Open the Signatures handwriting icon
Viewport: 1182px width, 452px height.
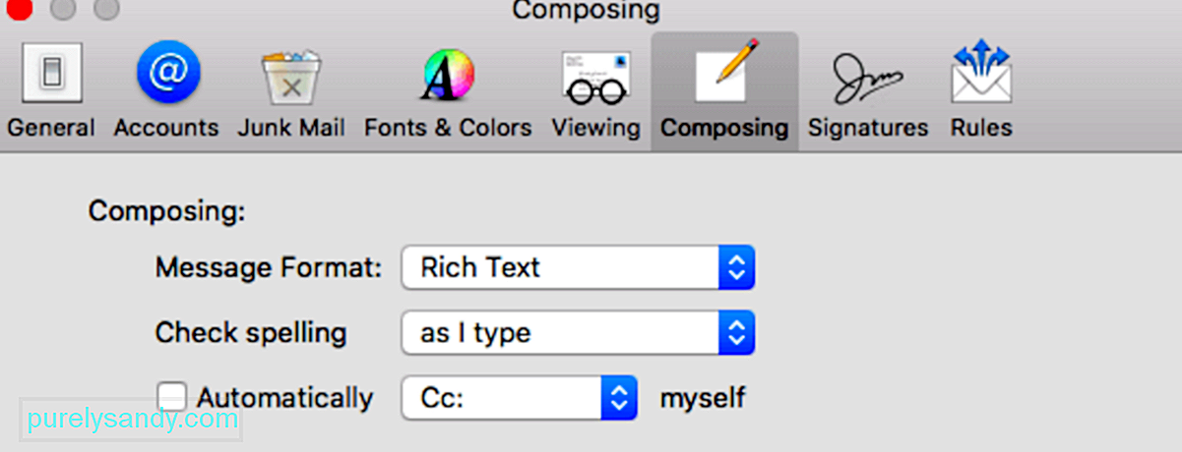point(868,78)
